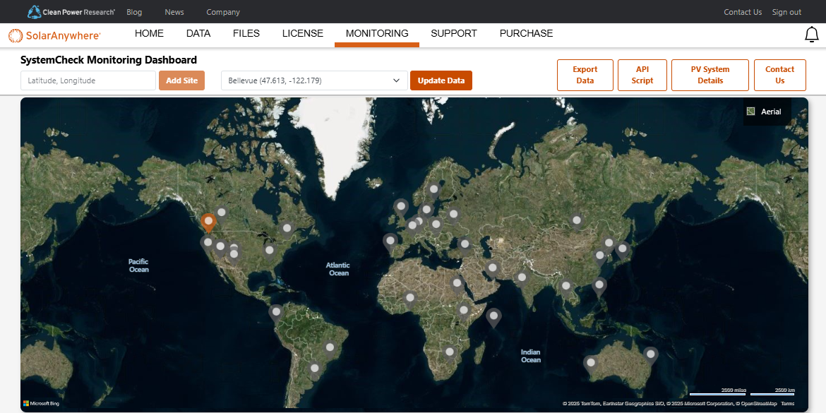The image size is (826, 413).
Task: Select the map pin in Madagascar
Action: point(494,316)
